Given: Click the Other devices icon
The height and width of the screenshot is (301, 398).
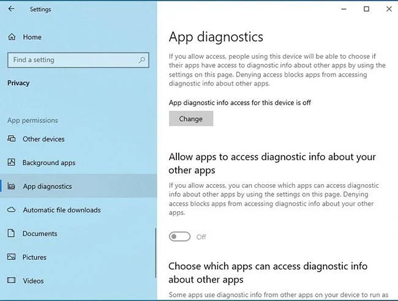Looking at the screenshot, I should [x=12, y=139].
